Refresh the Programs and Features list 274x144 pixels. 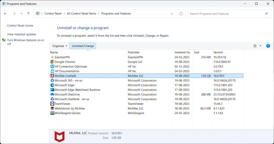point(181,14)
